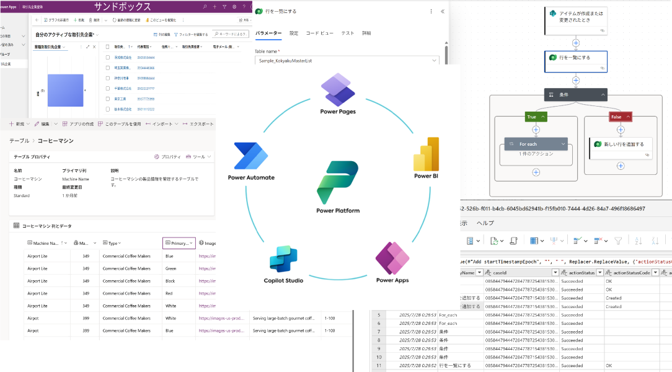Viewport: 672px width, 372px height.
Task: Open the ヘルプ menu
Action: [485, 223]
